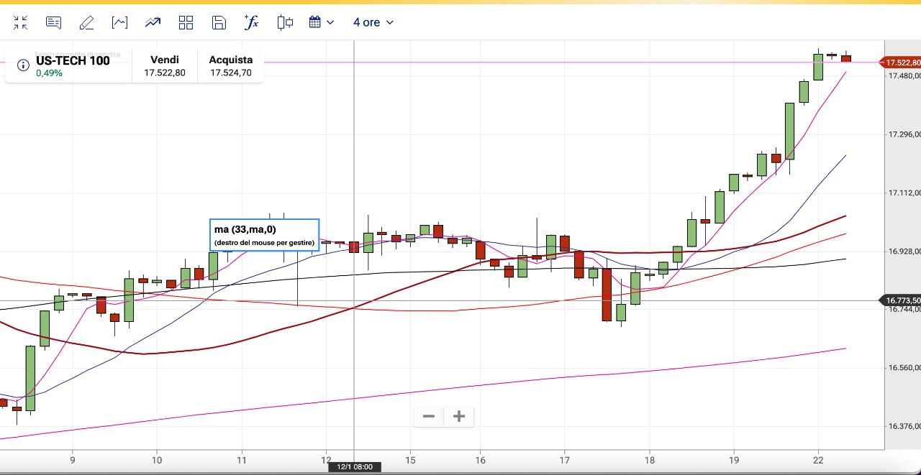Click the floppy disk save icon
Screen dimensions: 921x475
pyautogui.click(x=219, y=22)
